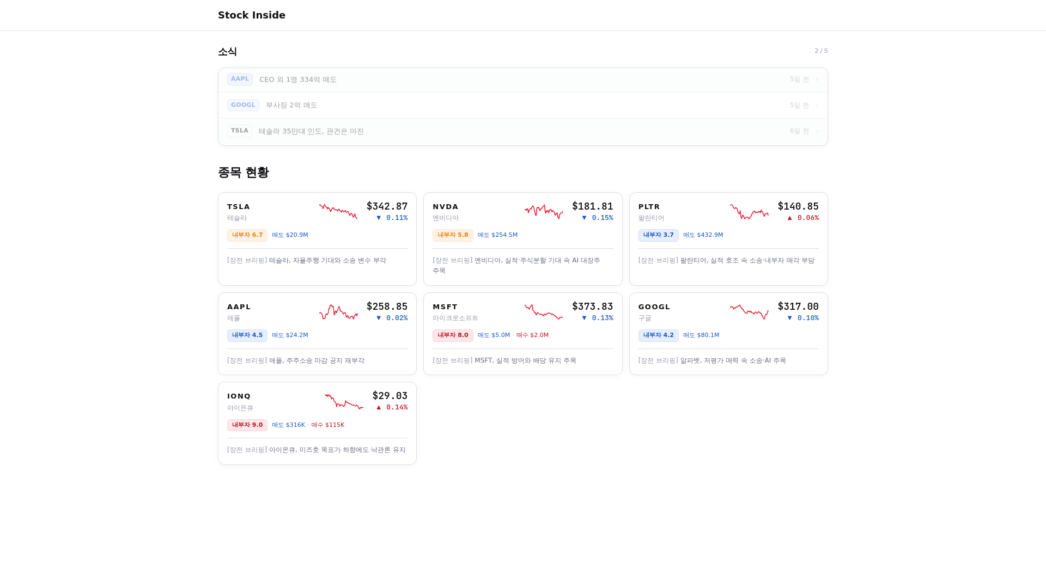Screen dimensions: 1046x588
Task: Click the 0.06% up change on PLTR
Action: [803, 218]
